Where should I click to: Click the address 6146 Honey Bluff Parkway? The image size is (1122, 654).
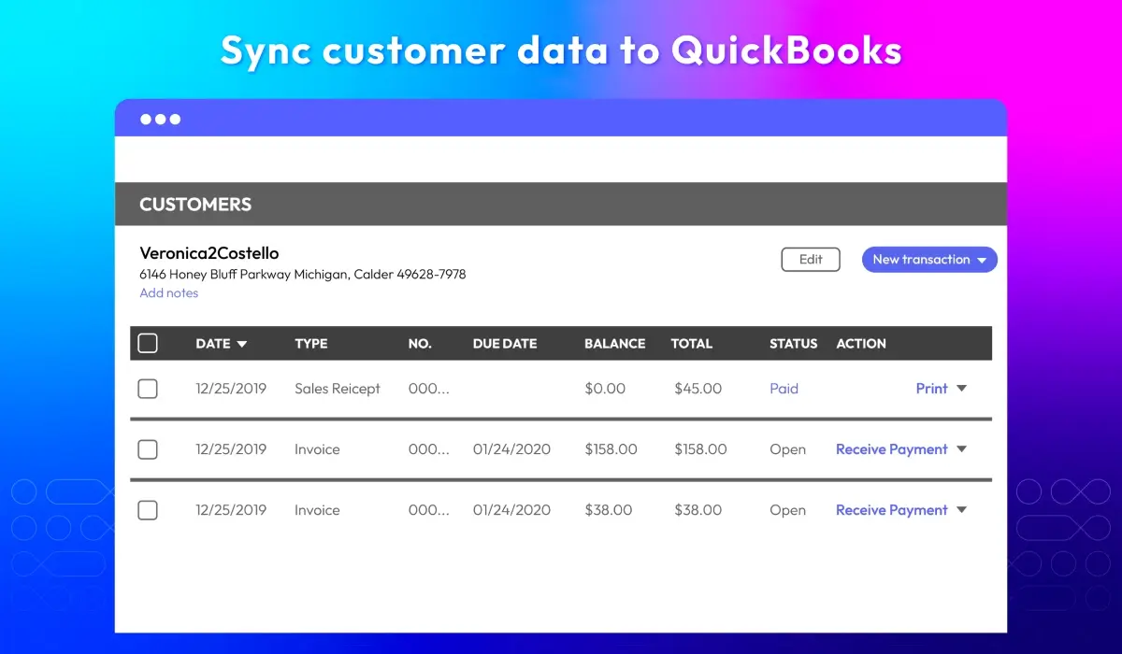pyautogui.click(x=303, y=275)
